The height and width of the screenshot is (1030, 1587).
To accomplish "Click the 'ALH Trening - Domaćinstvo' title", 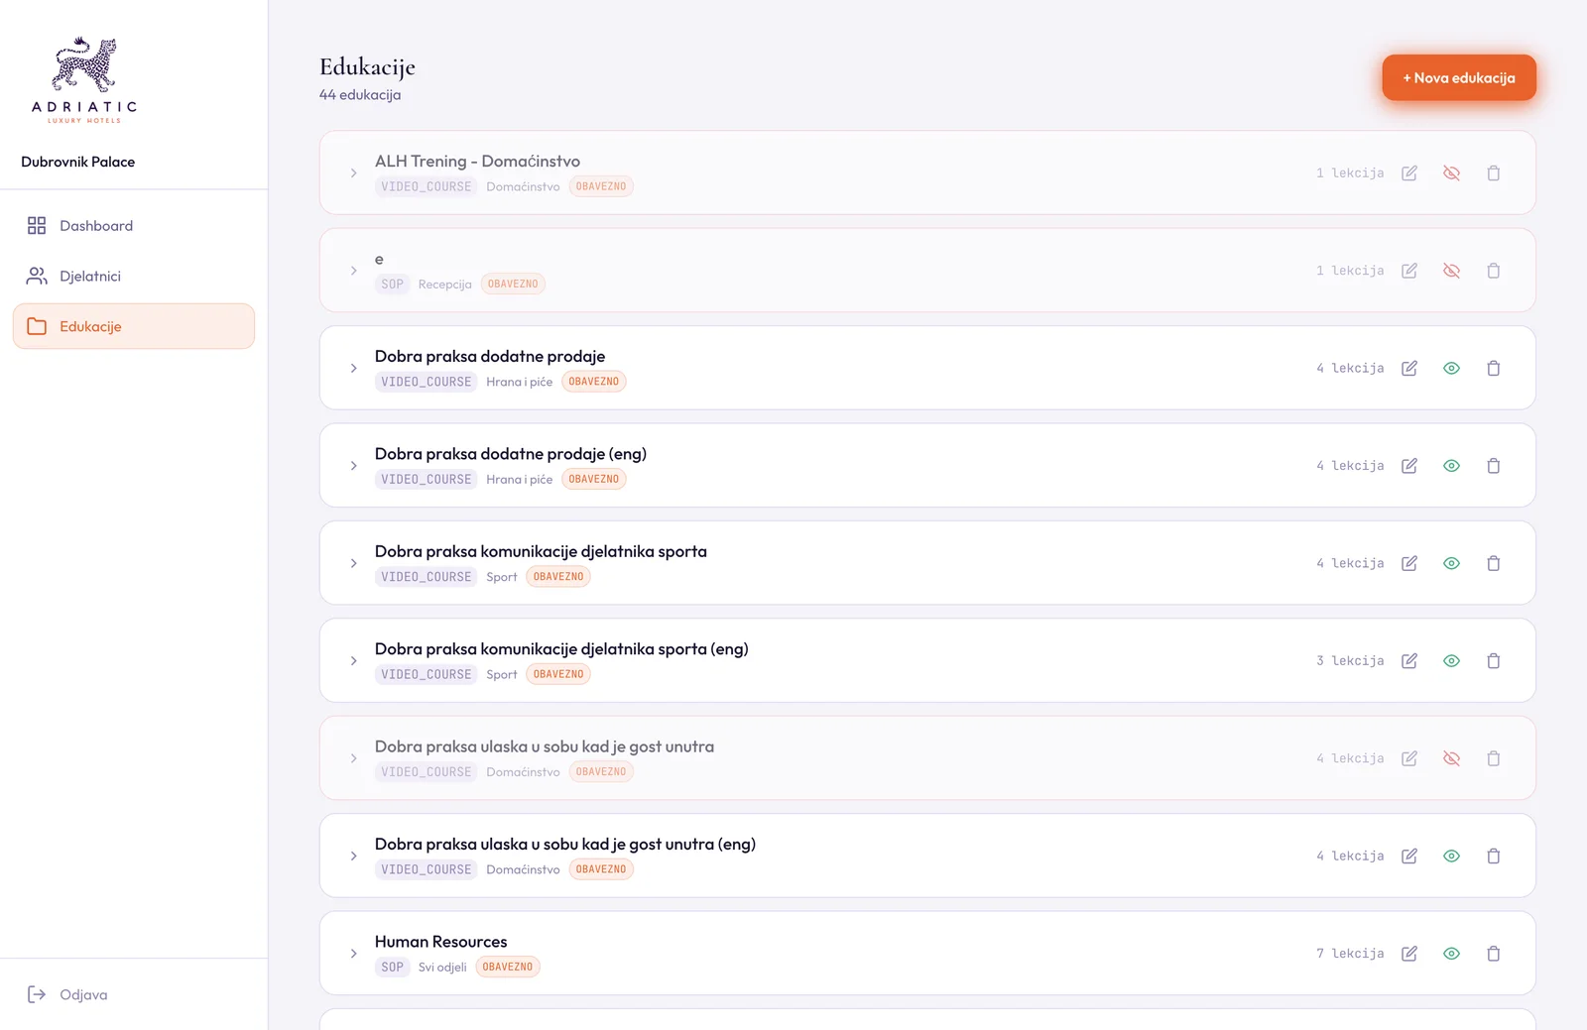I will coord(477,162).
